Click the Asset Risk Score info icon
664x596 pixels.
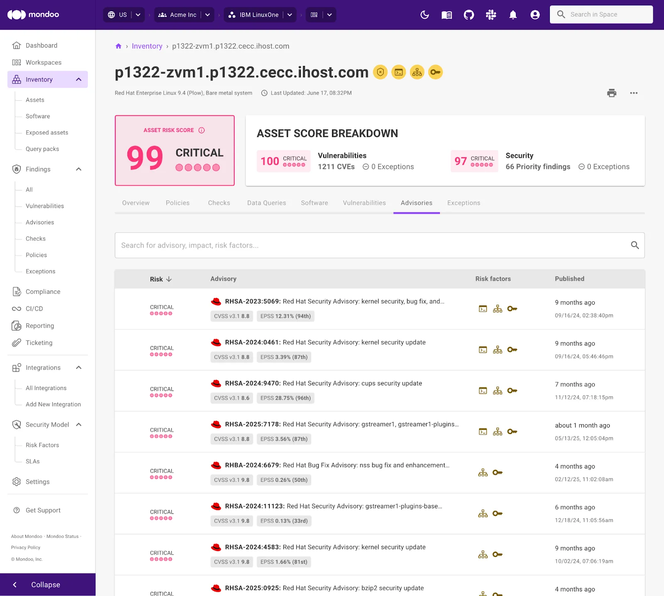click(202, 130)
